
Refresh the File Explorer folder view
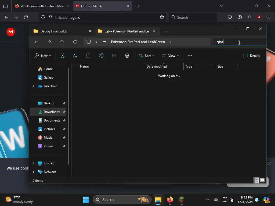(x=75, y=42)
